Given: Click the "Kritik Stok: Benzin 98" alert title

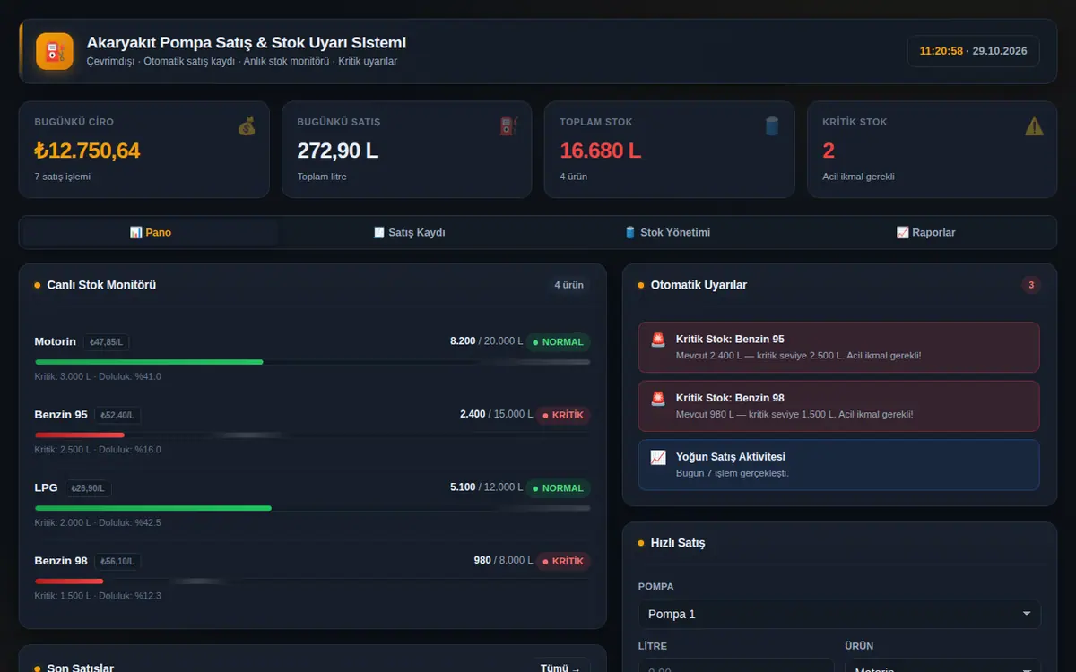Looking at the screenshot, I should 730,398.
